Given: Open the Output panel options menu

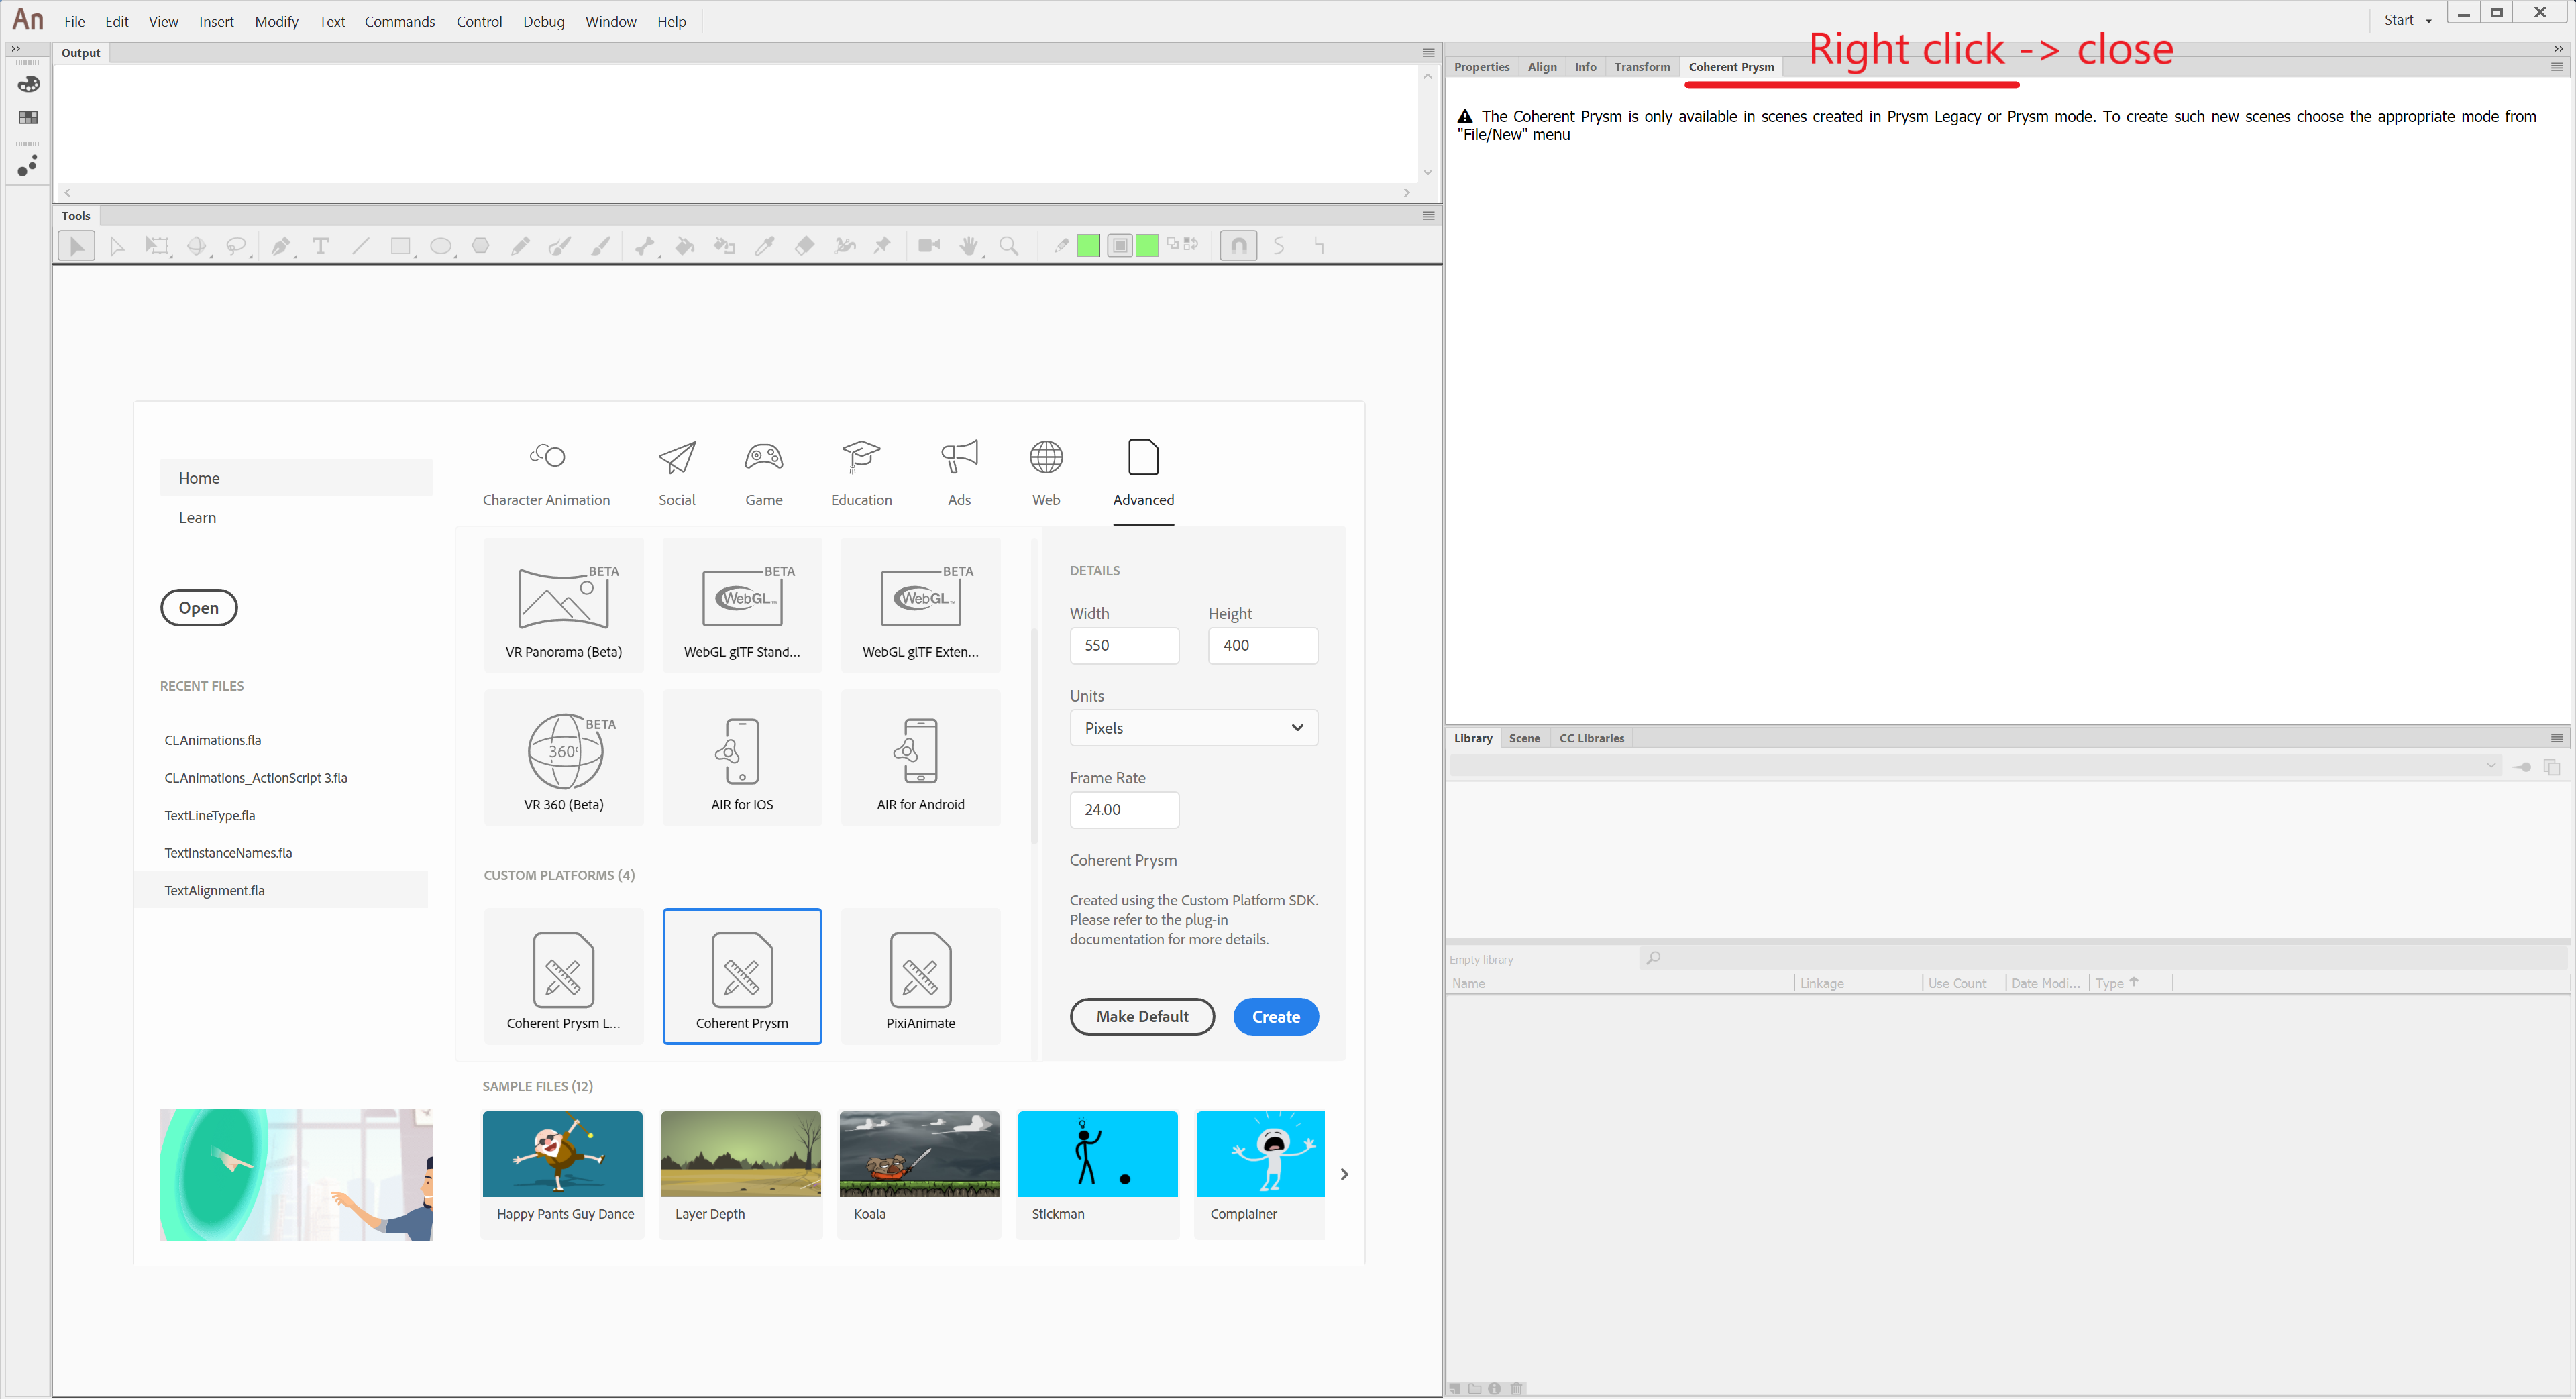Looking at the screenshot, I should (1428, 53).
